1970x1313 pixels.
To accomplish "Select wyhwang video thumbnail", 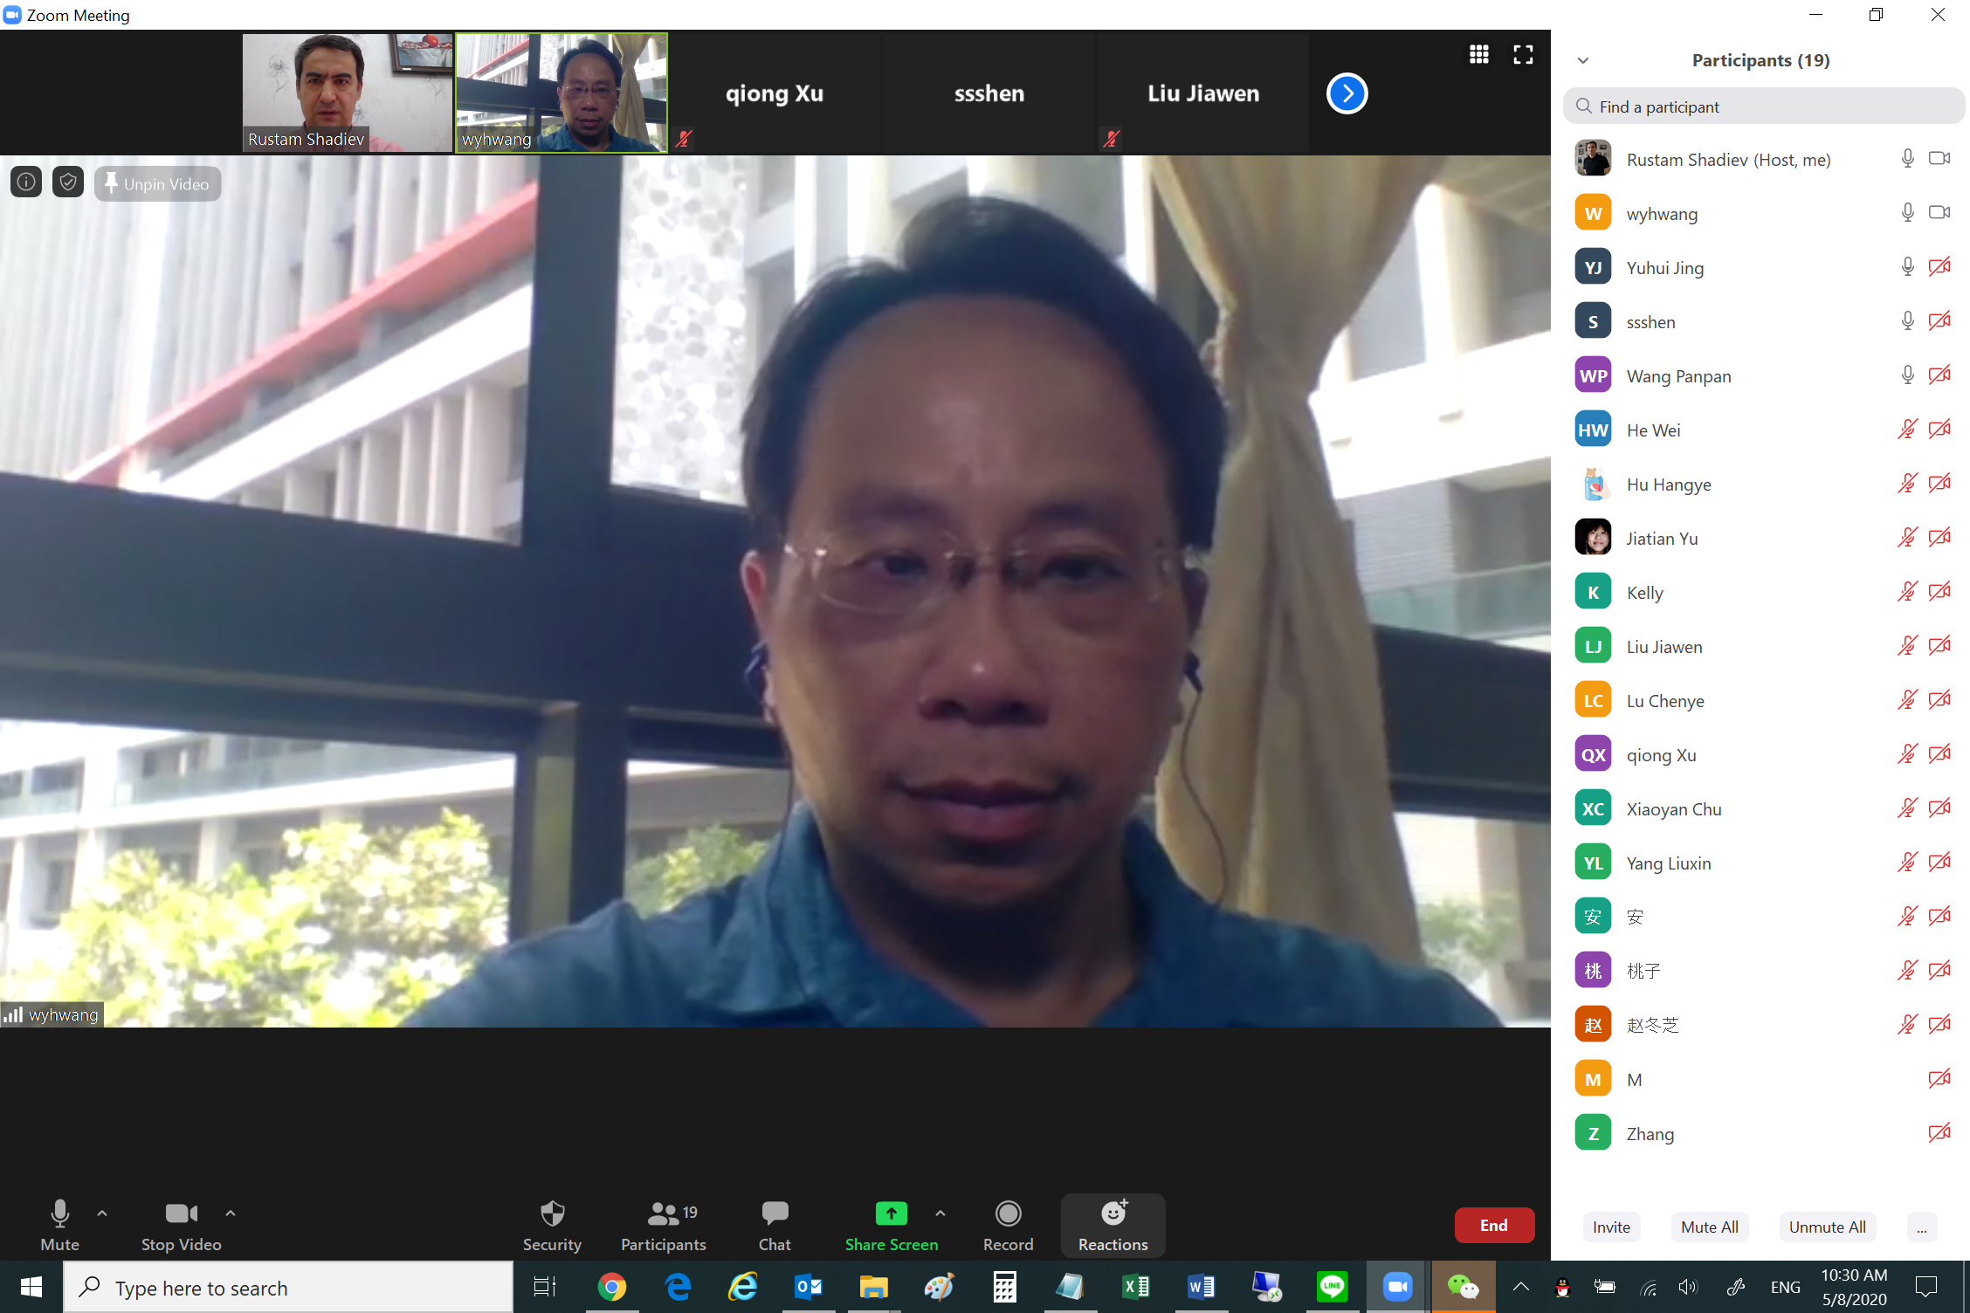I will point(561,93).
